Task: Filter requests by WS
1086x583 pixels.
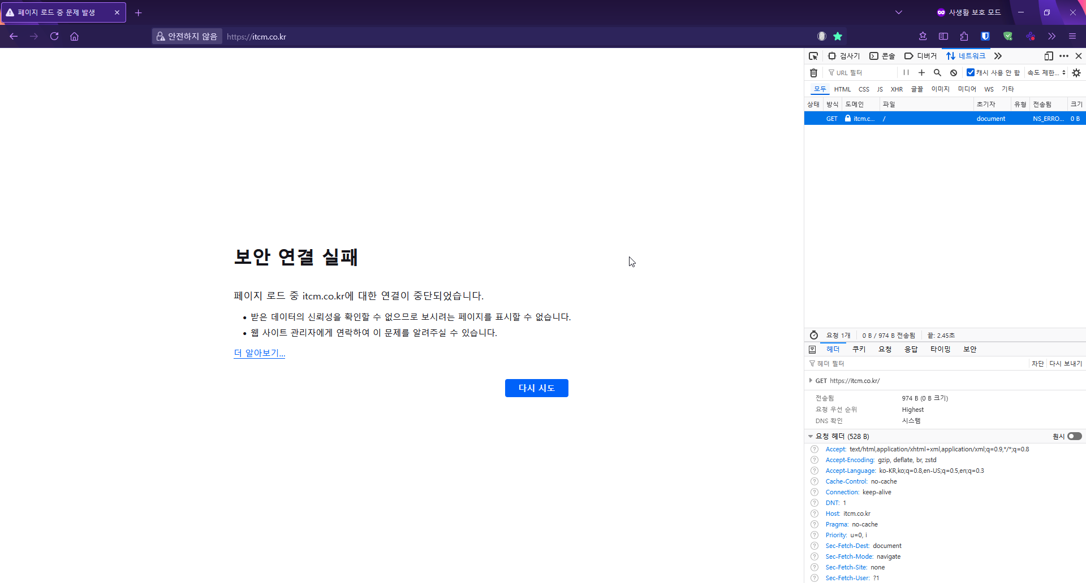Action: click(989, 89)
